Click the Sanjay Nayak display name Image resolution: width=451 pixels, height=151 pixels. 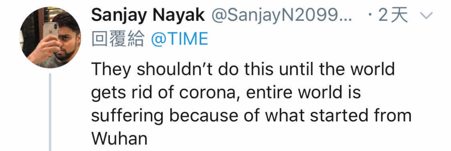[148, 16]
